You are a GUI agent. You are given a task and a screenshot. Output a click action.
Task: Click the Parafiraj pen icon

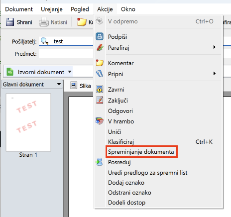click(100, 47)
